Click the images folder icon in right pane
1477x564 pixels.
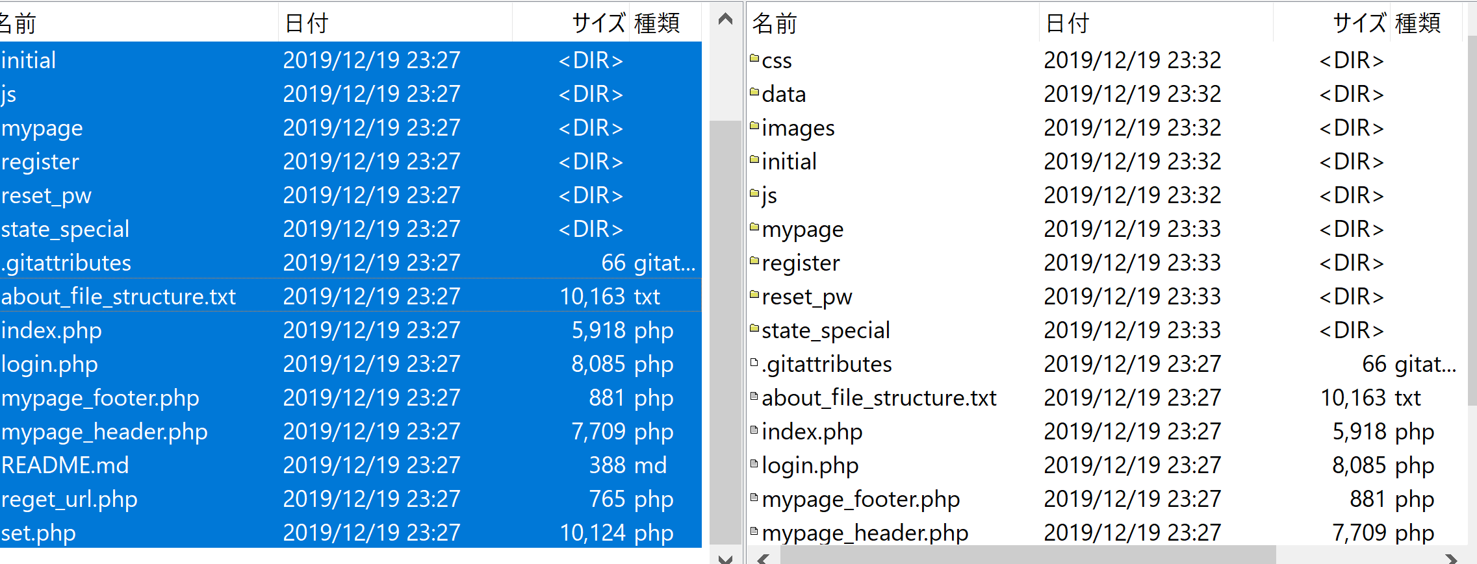coord(754,126)
